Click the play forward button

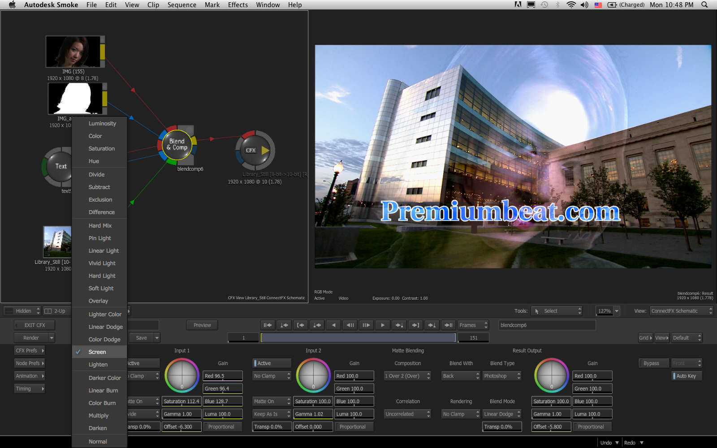(x=382, y=325)
